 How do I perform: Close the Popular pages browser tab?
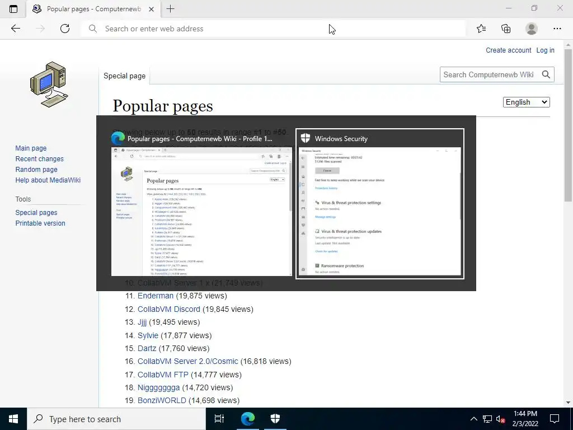tap(151, 9)
